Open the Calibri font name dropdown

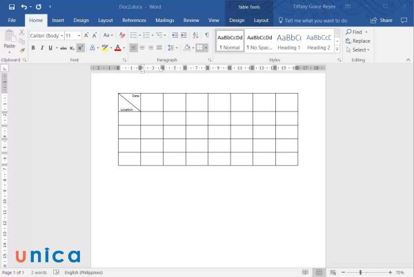coord(62,36)
